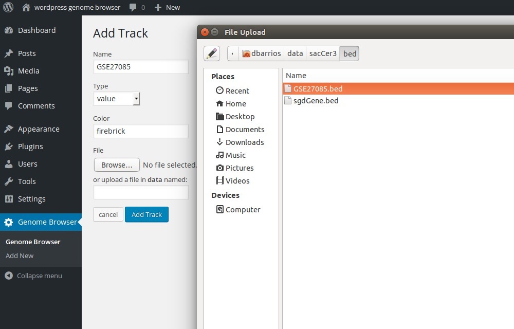Viewport: 514px width, 329px height.
Task: Click the Recent clock icon in Places
Action: tap(219, 90)
